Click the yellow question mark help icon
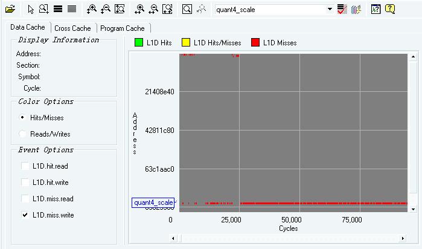The image size is (422, 249). [390, 9]
